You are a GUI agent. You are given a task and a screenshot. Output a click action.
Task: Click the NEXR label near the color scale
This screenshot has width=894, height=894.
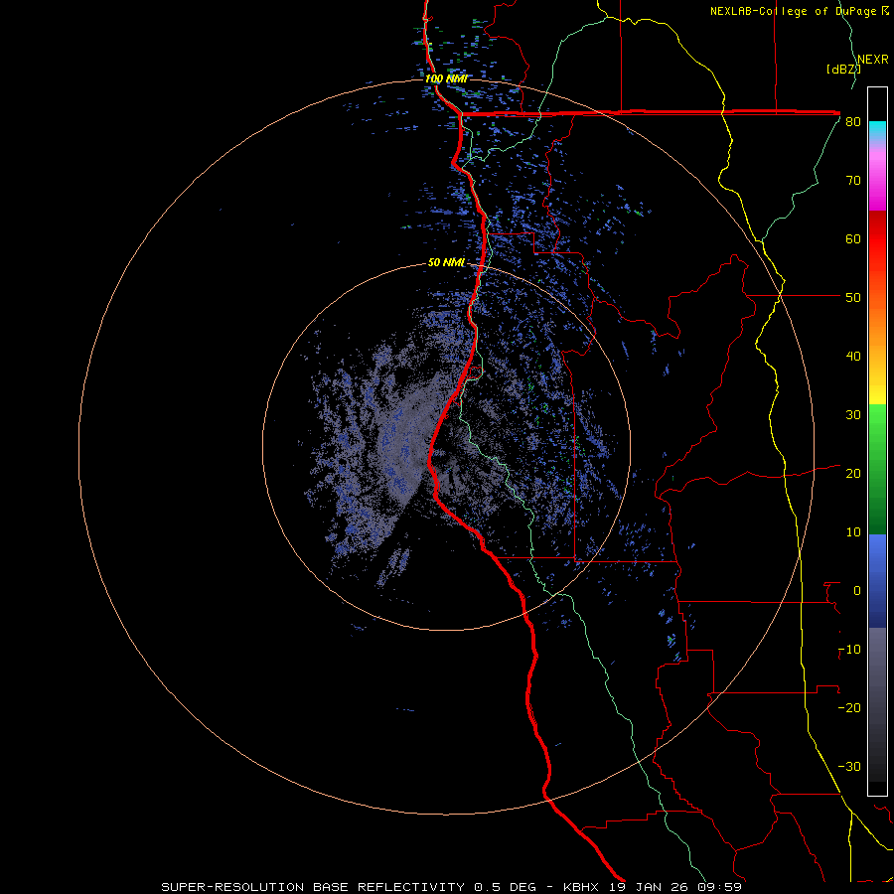[x=872, y=60]
